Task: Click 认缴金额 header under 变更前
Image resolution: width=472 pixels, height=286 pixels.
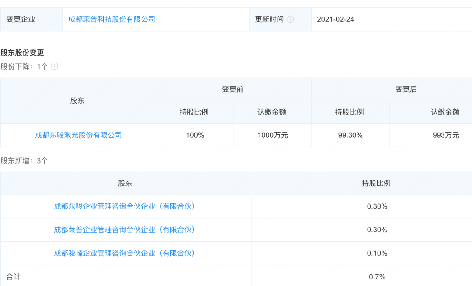Action: click(272, 112)
